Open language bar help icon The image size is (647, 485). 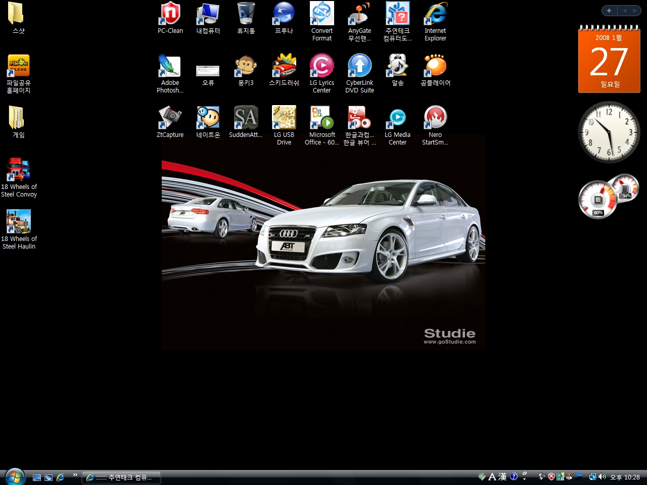pyautogui.click(x=514, y=476)
